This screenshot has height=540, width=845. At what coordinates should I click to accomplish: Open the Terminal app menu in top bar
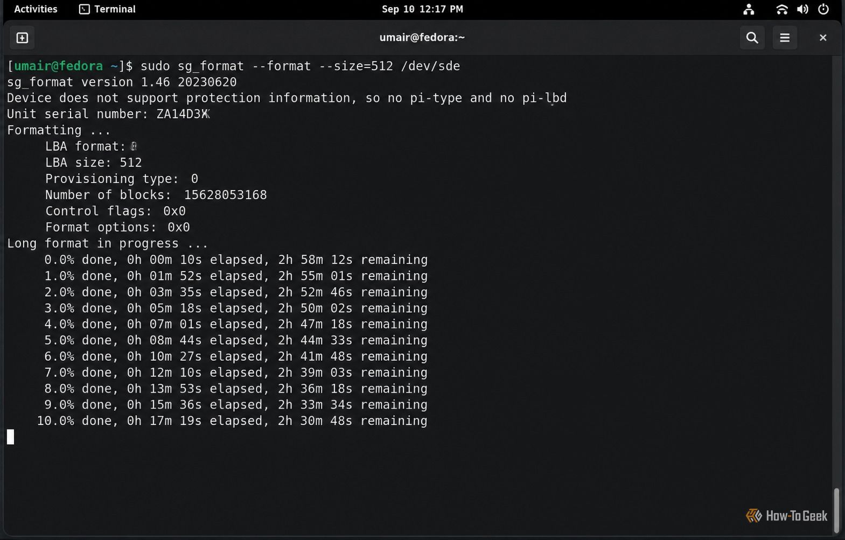107,9
